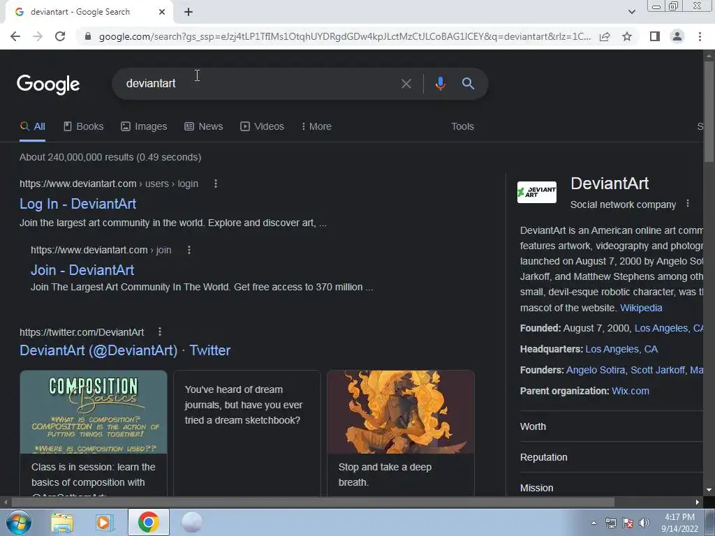Viewport: 715px width, 536px height.
Task: Click the Google logo
Action: coord(48,84)
